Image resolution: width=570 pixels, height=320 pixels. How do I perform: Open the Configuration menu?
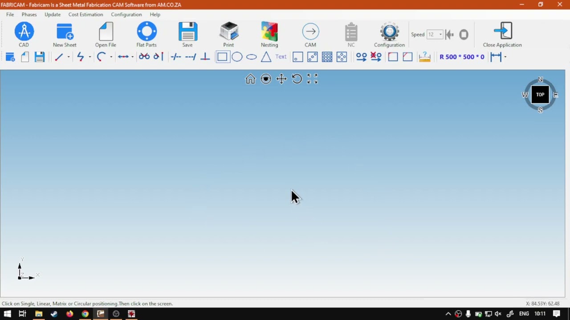(126, 14)
